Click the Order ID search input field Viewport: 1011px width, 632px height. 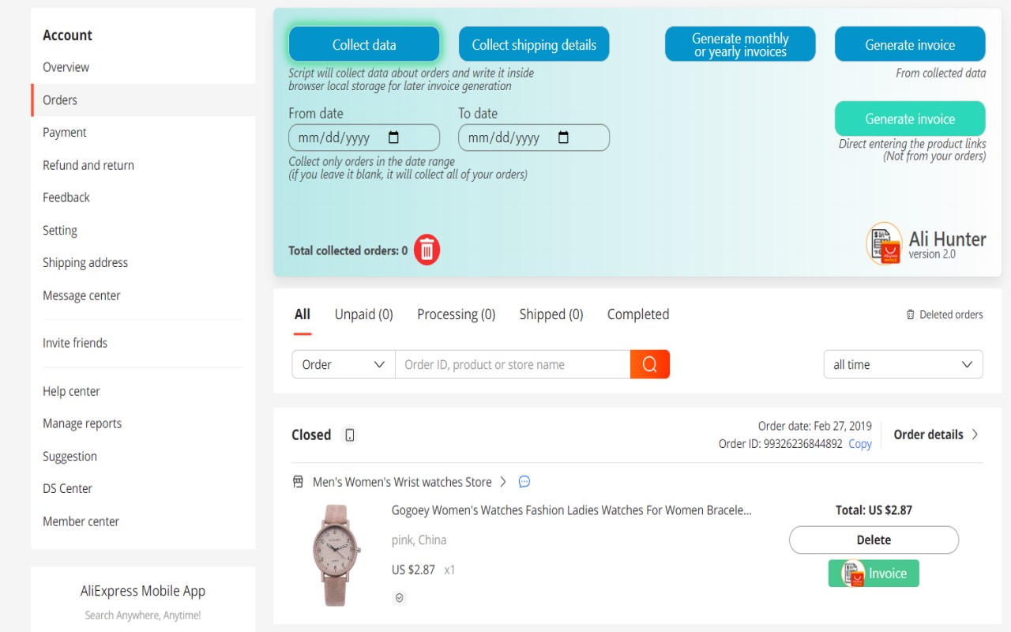tap(512, 364)
